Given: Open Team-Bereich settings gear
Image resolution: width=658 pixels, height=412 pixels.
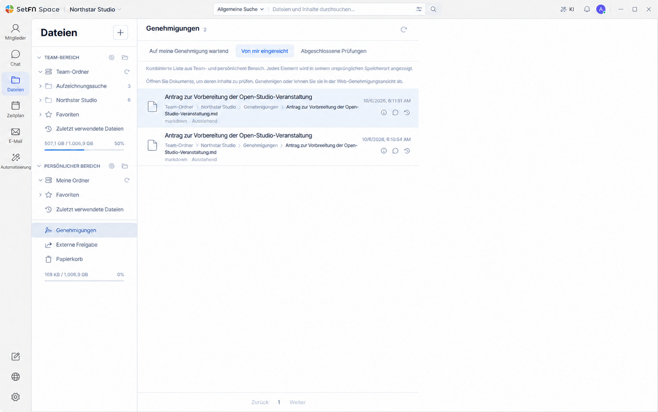Looking at the screenshot, I should (112, 57).
